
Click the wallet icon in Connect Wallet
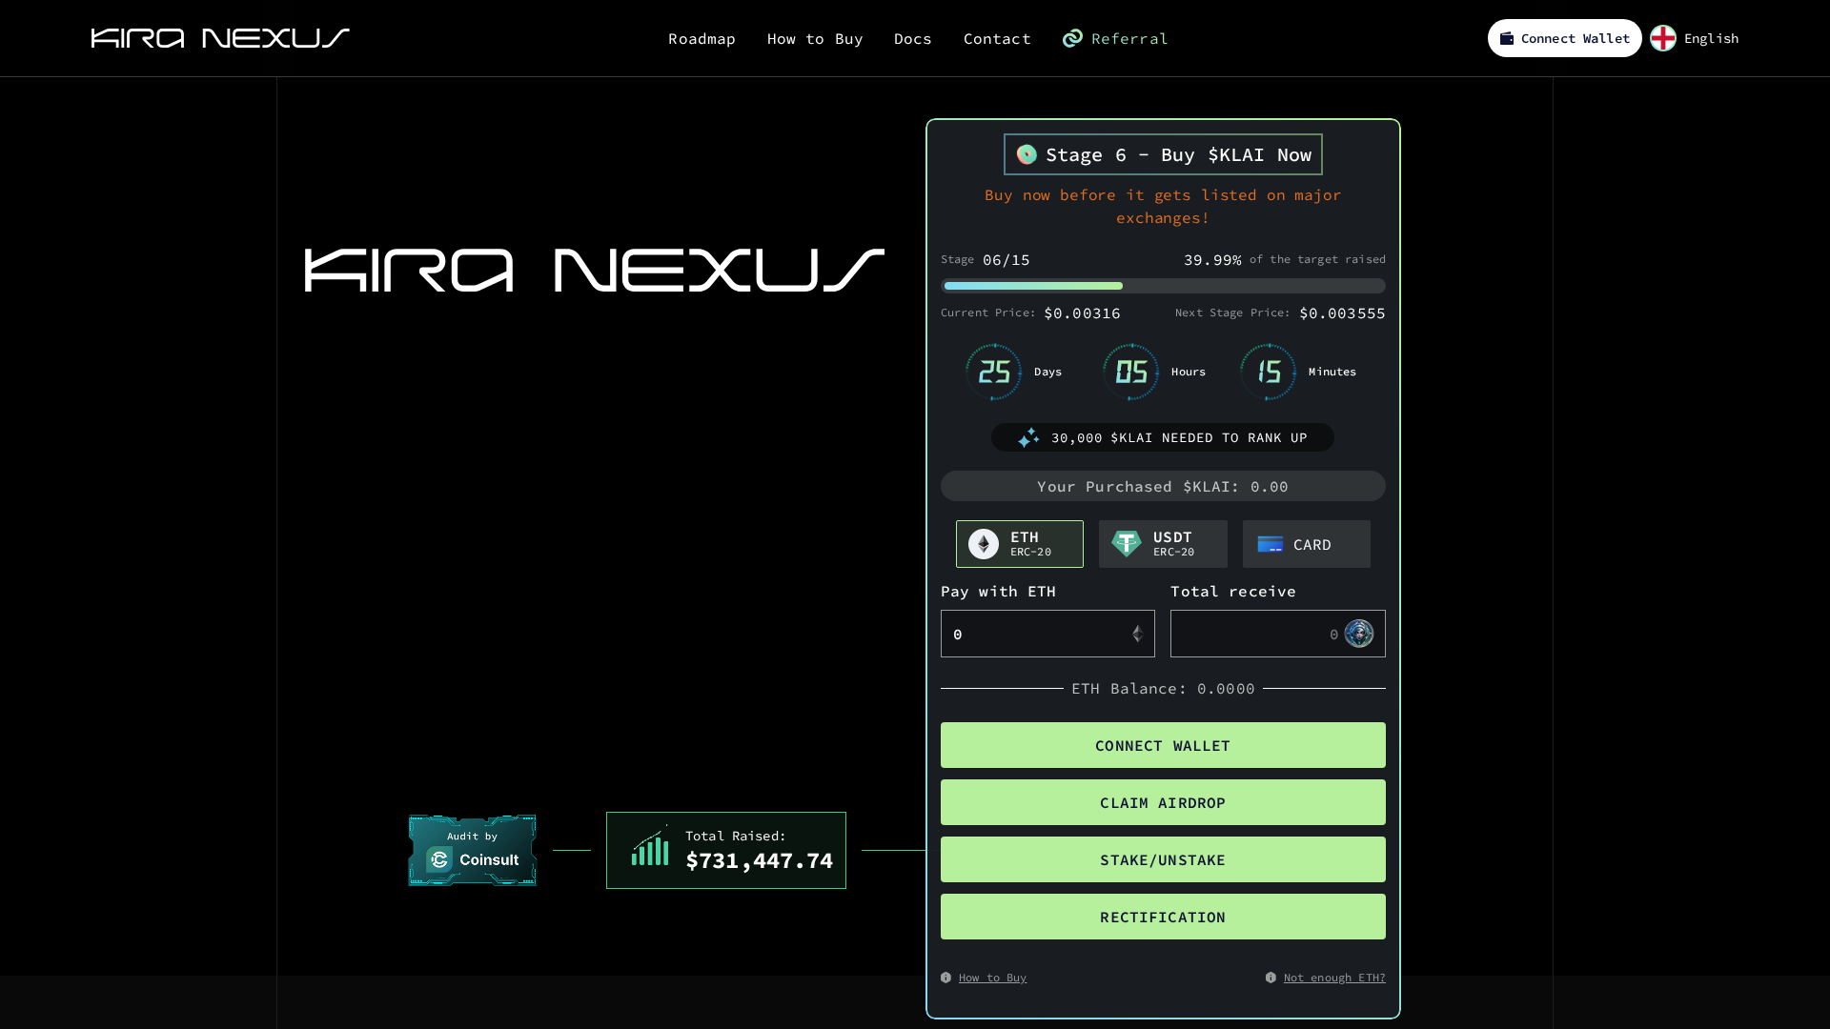(1507, 38)
